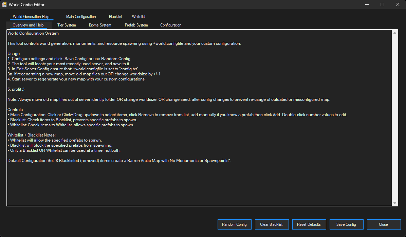Select the Overview and Help sub-tab
Screen dimensions: 406x237
[28, 25]
